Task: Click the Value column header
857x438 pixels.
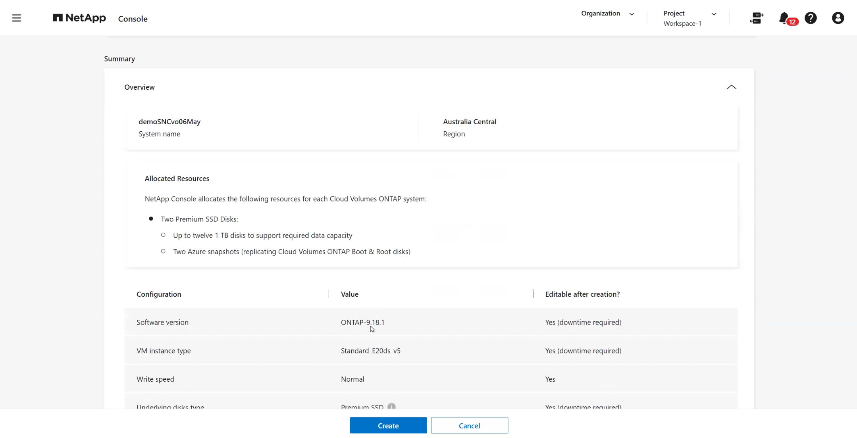Action: pyautogui.click(x=350, y=294)
